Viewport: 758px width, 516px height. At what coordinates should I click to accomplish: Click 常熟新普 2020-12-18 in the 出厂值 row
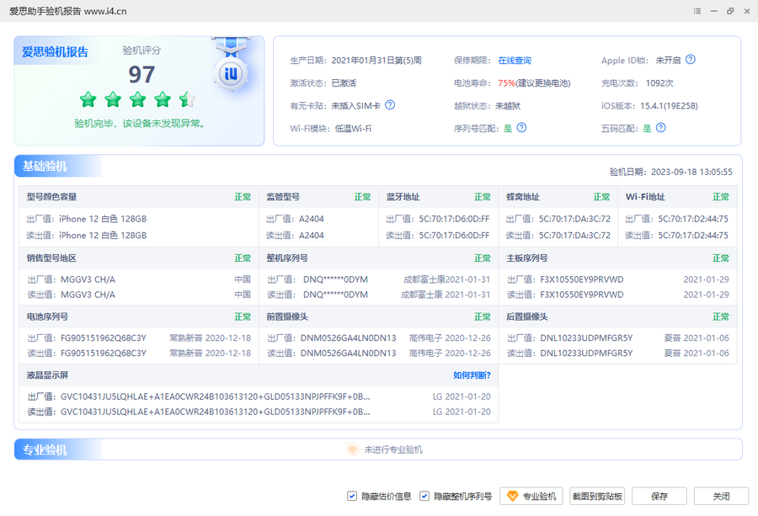(x=210, y=338)
